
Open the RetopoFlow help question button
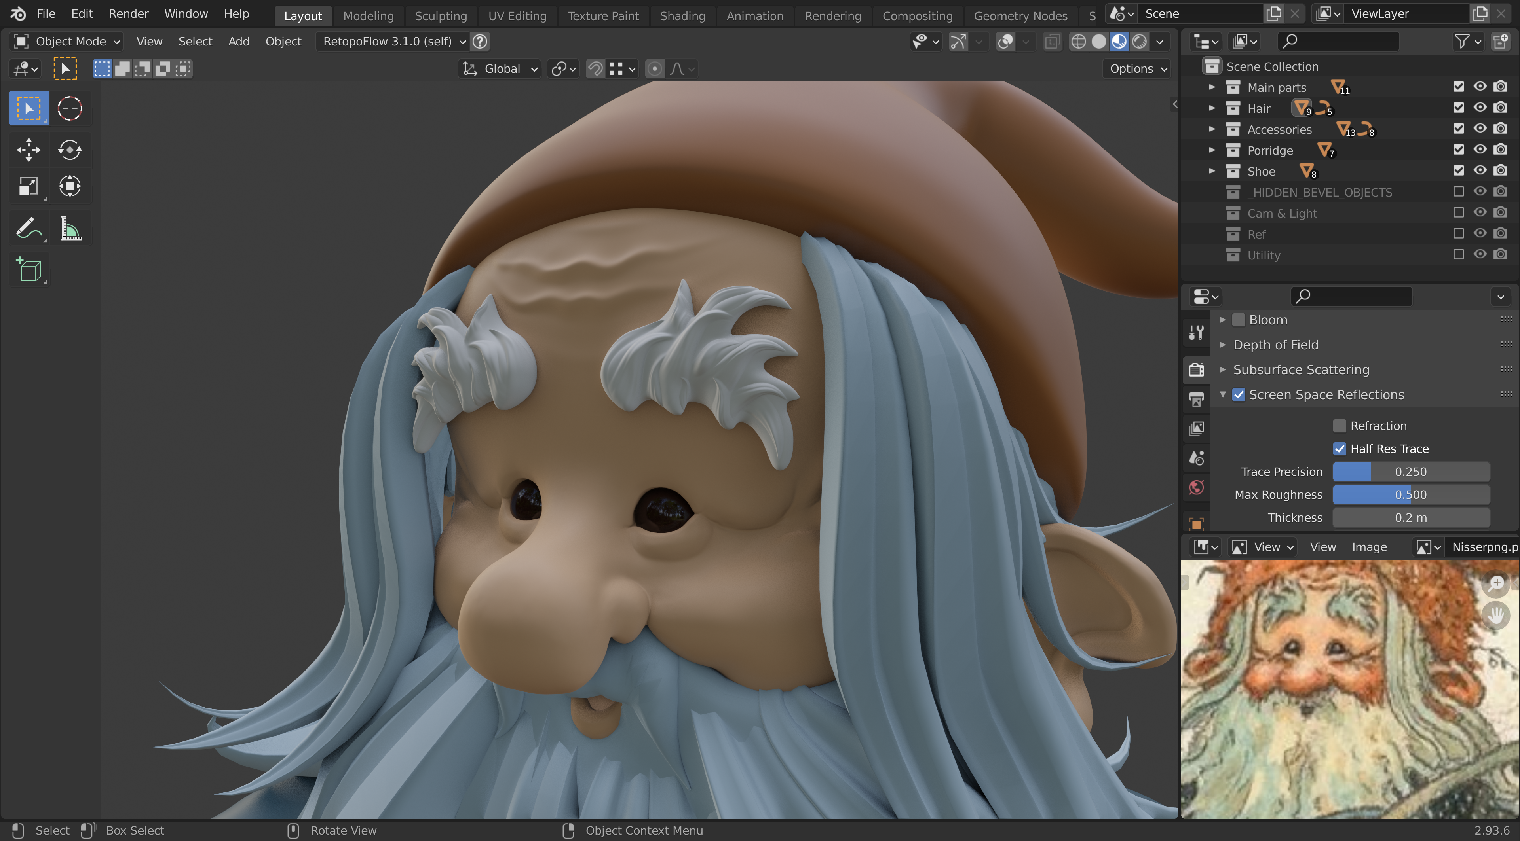click(480, 41)
